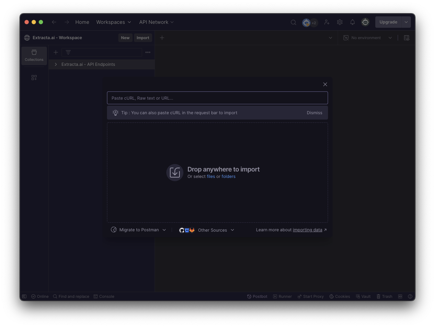Viewport: 435px width, 327px height.
Task: Open the Vault
Action: 363,296
